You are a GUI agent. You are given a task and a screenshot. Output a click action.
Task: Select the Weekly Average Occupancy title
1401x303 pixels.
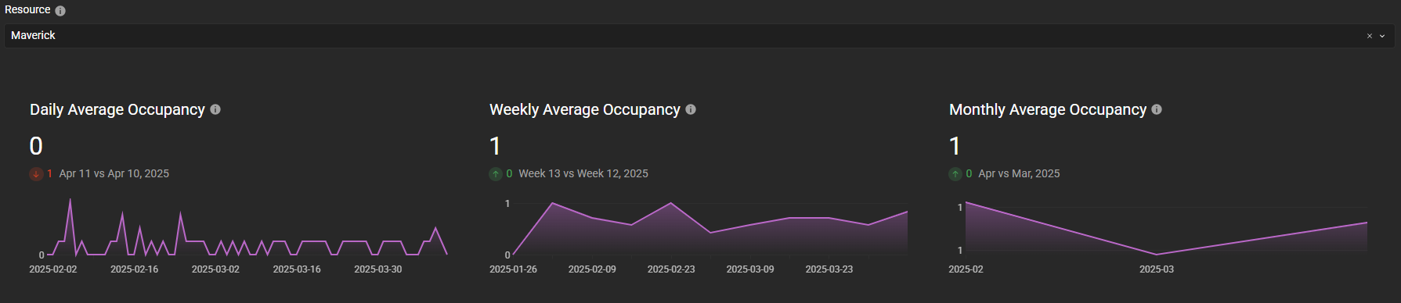585,109
